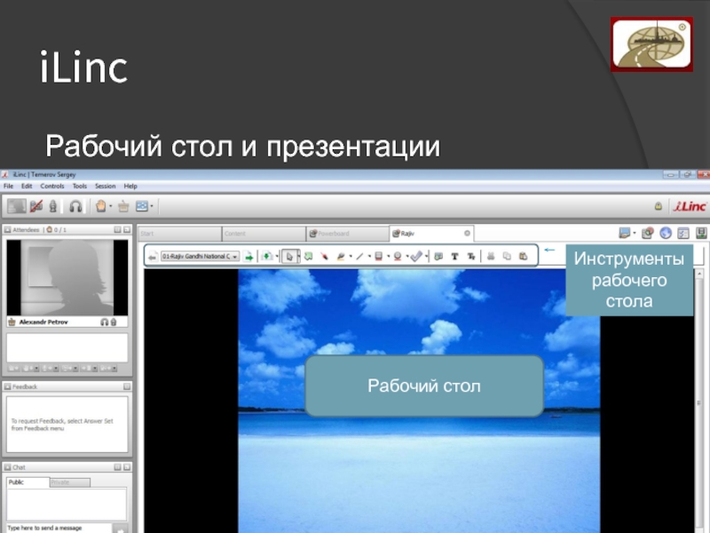Click headphones icon beside Alexandr Petrov
This screenshot has height=533, width=710.
(104, 322)
